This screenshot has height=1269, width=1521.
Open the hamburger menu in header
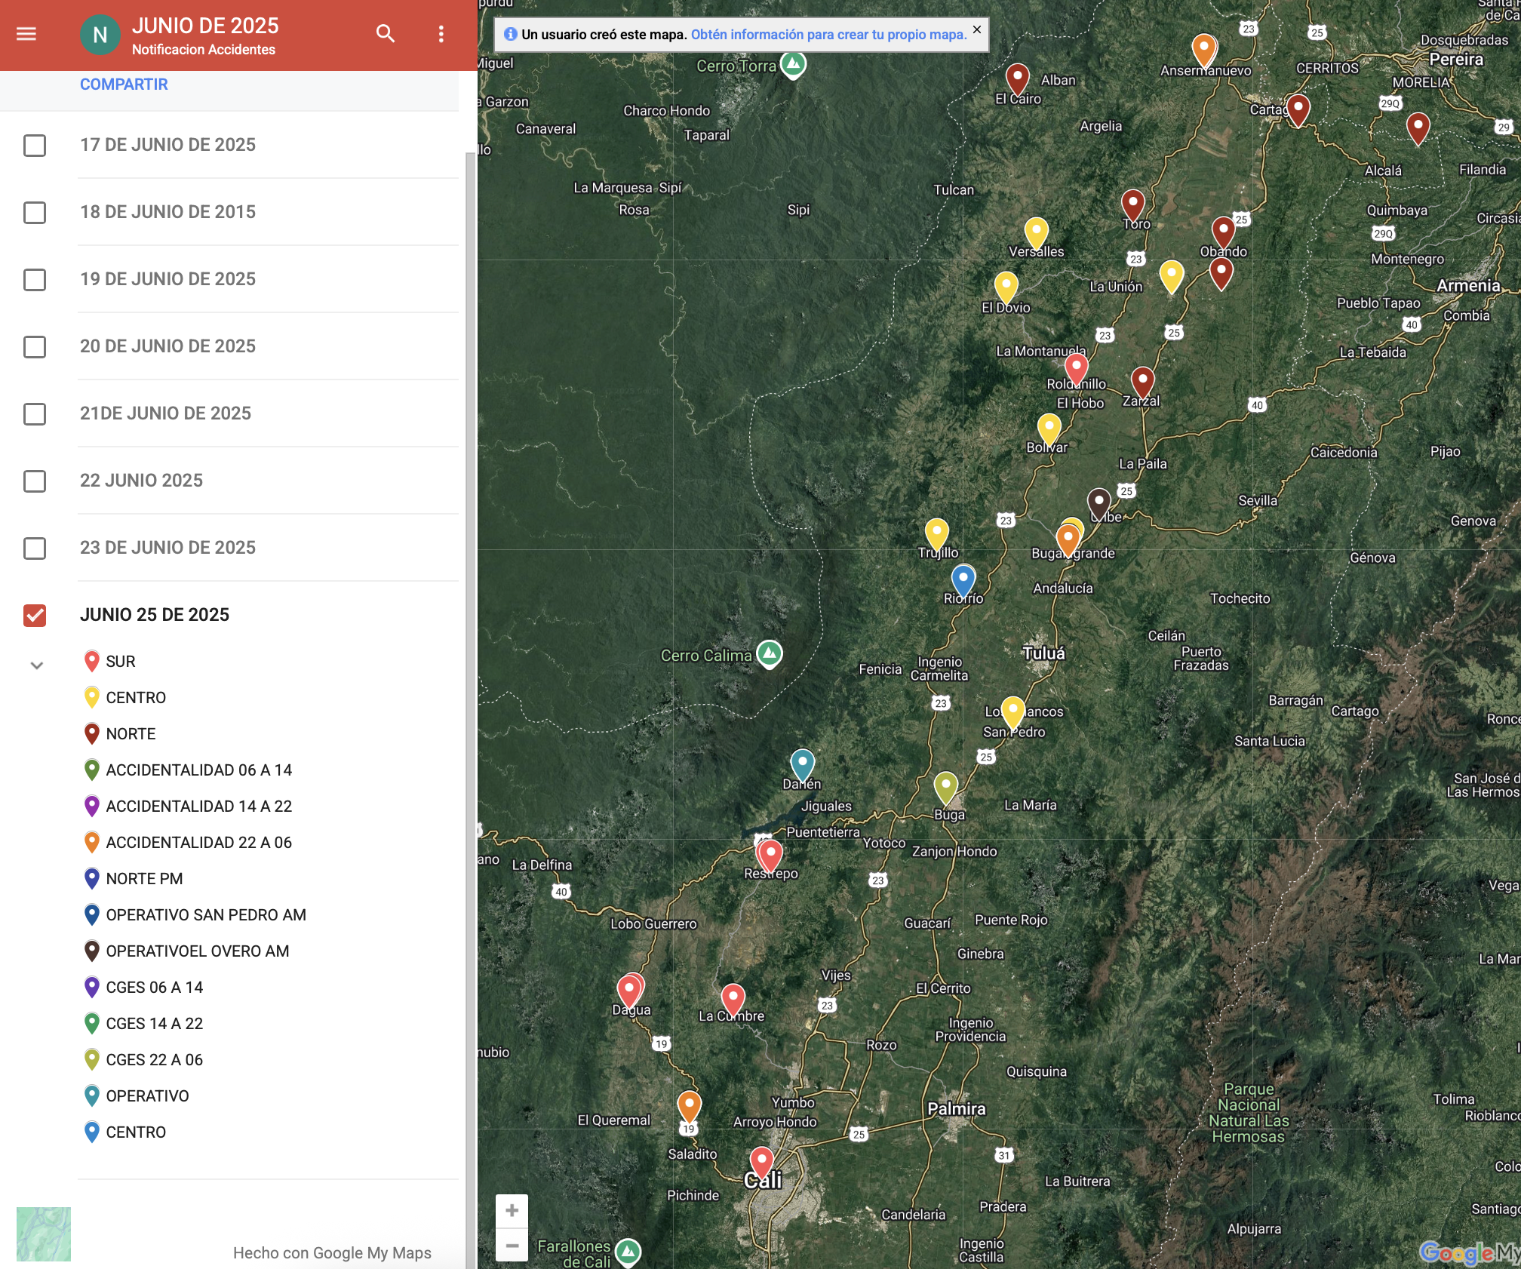pos(26,34)
